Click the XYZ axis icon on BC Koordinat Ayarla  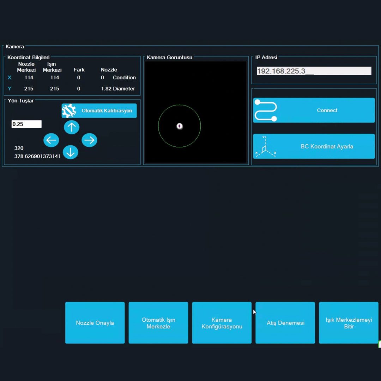pos(265,146)
